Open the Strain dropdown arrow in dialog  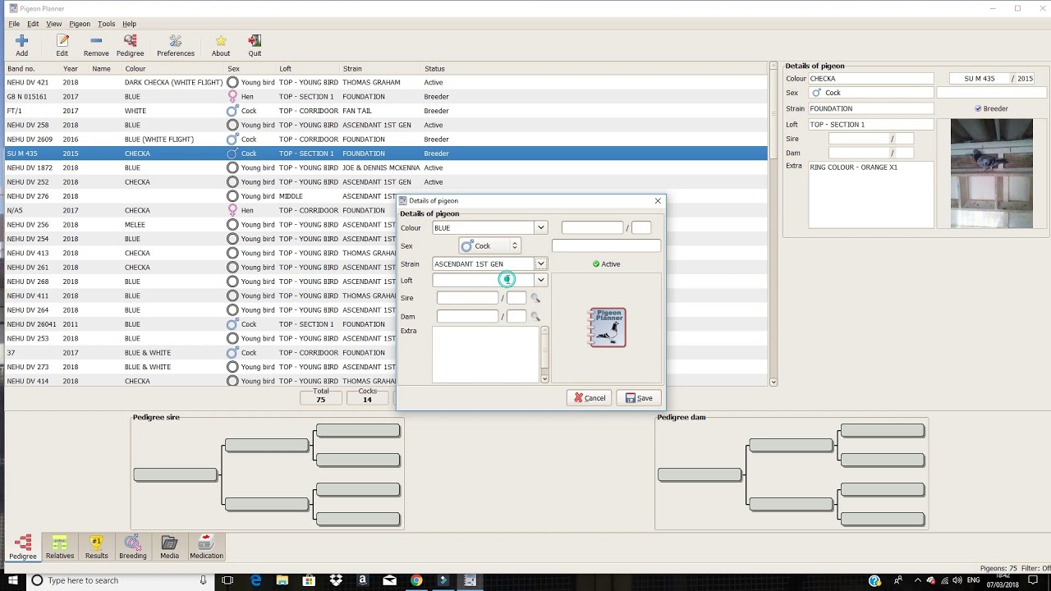[x=540, y=264]
